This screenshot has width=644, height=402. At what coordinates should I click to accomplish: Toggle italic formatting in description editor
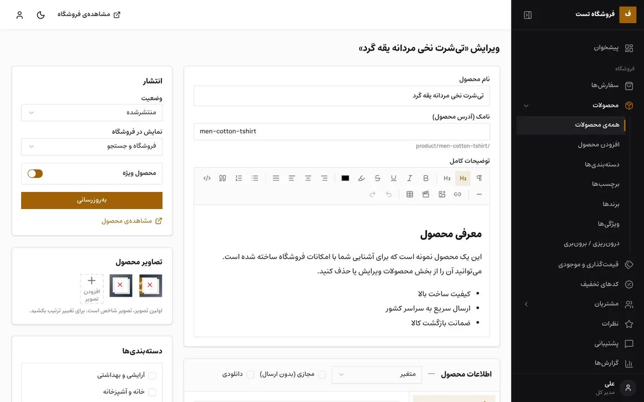coord(410,178)
